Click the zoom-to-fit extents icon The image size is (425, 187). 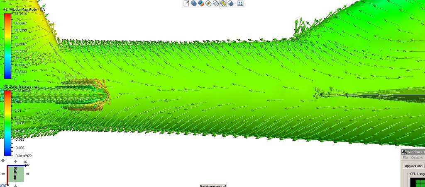pos(240,4)
